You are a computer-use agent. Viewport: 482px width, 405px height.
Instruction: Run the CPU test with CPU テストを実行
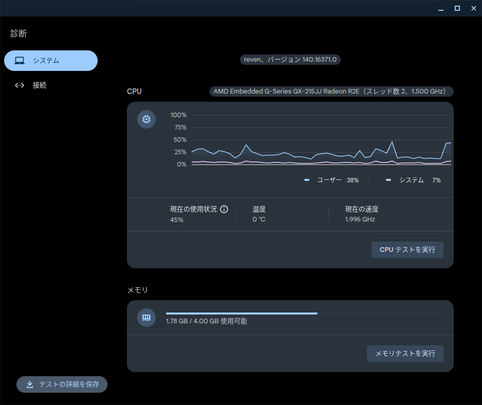[407, 250]
